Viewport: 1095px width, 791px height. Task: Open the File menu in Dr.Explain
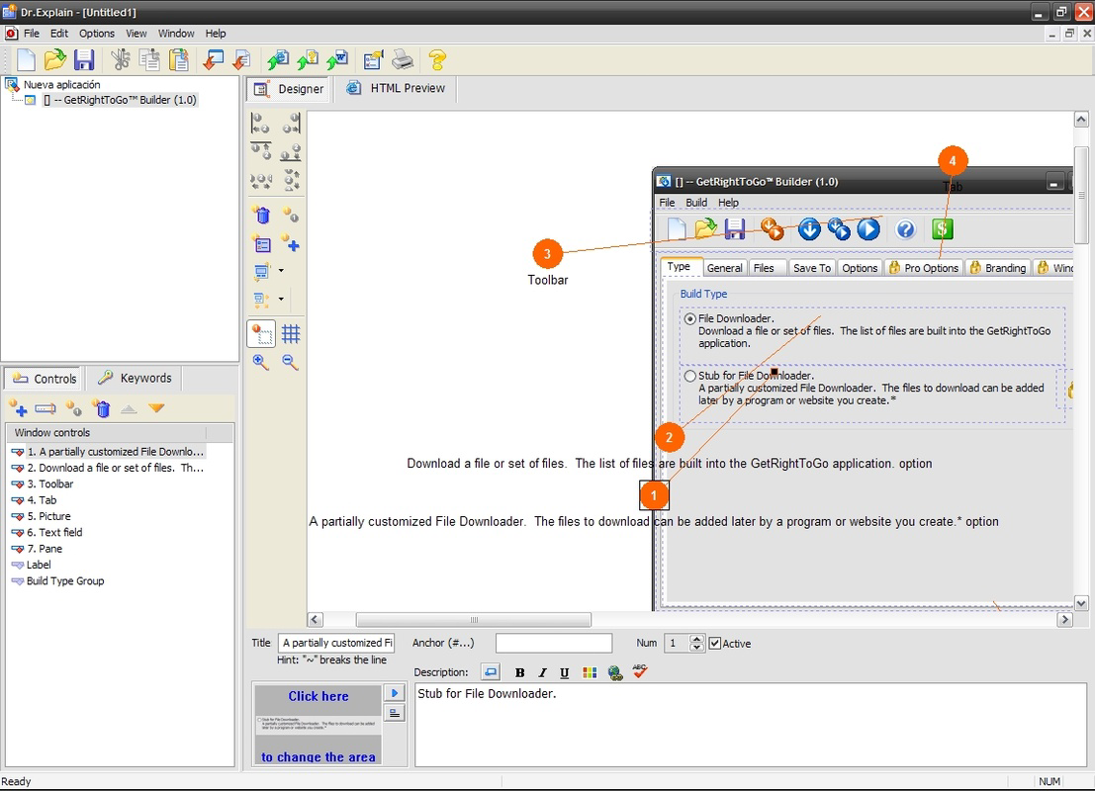coord(32,34)
